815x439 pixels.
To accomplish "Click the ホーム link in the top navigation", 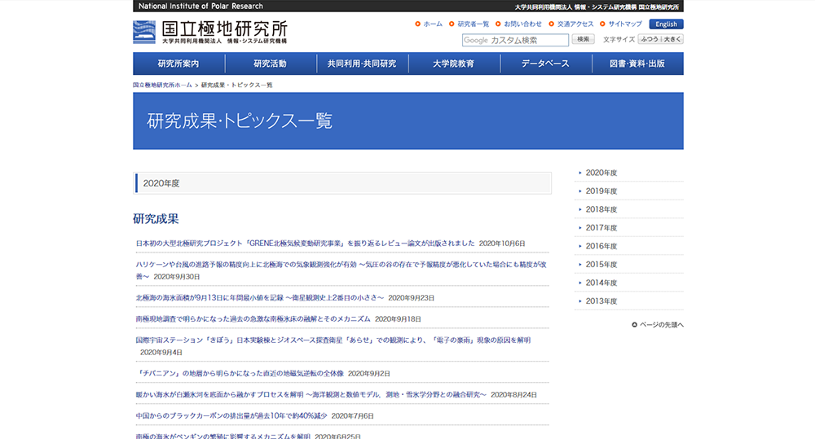I will click(x=432, y=24).
